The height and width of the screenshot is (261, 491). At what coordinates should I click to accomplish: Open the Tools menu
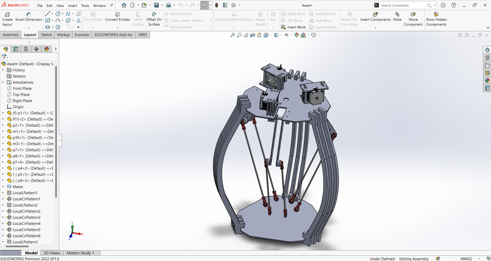[x=85, y=6]
